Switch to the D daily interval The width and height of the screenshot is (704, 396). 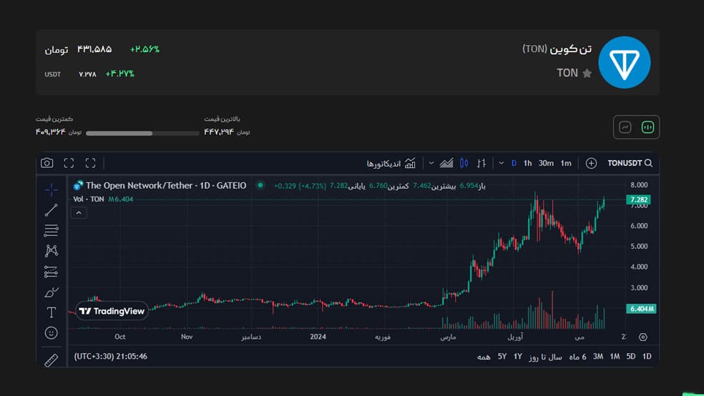click(514, 163)
